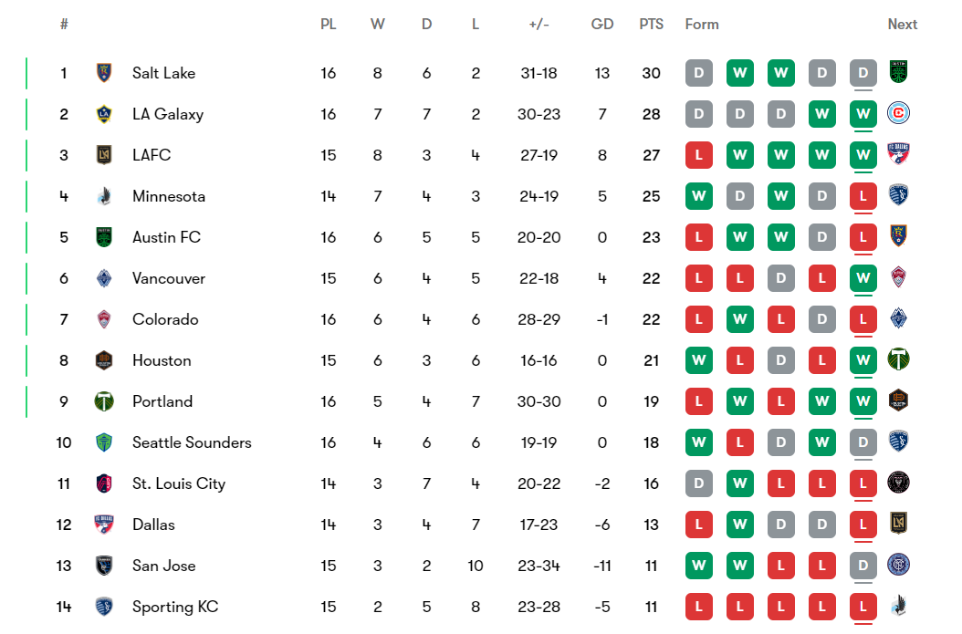962x634 pixels.
Task: Click the Minnesota logo in the team column
Action: coord(103,196)
